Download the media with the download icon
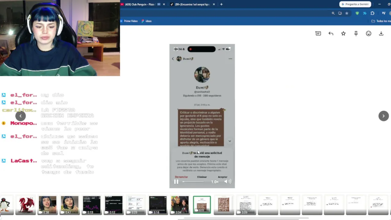 coord(381,34)
